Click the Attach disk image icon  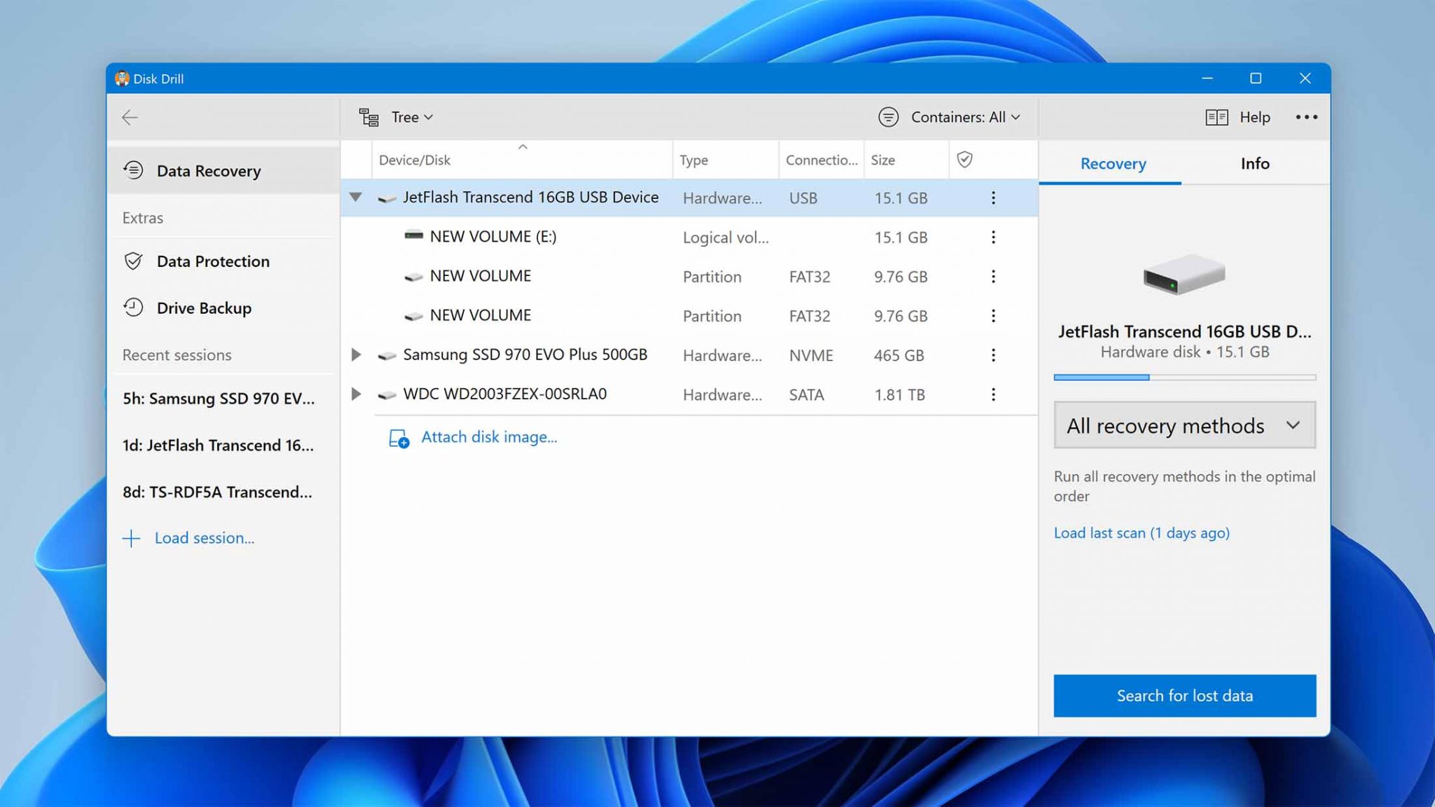[x=399, y=439]
